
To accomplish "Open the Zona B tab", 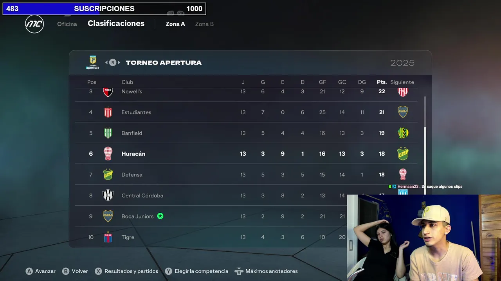I will coord(204,24).
